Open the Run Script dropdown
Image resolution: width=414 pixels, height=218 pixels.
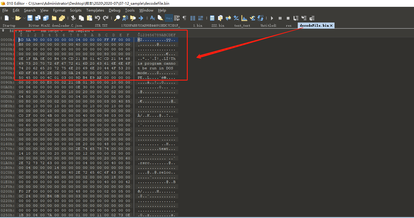(x=52, y=31)
